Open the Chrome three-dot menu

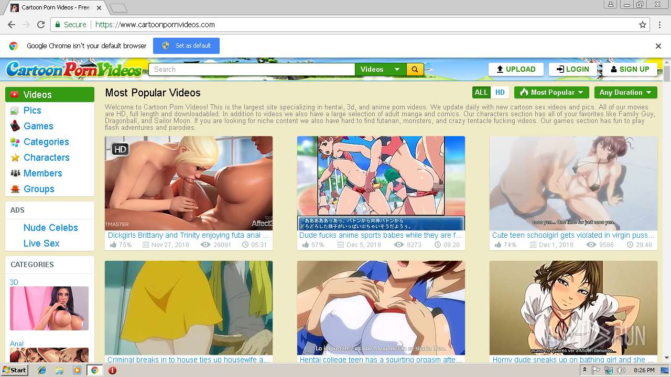pyautogui.click(x=660, y=25)
